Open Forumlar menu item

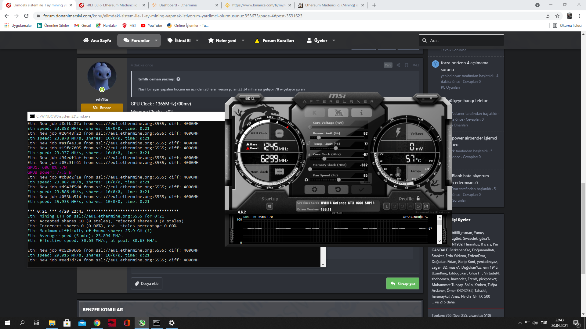pyautogui.click(x=136, y=41)
